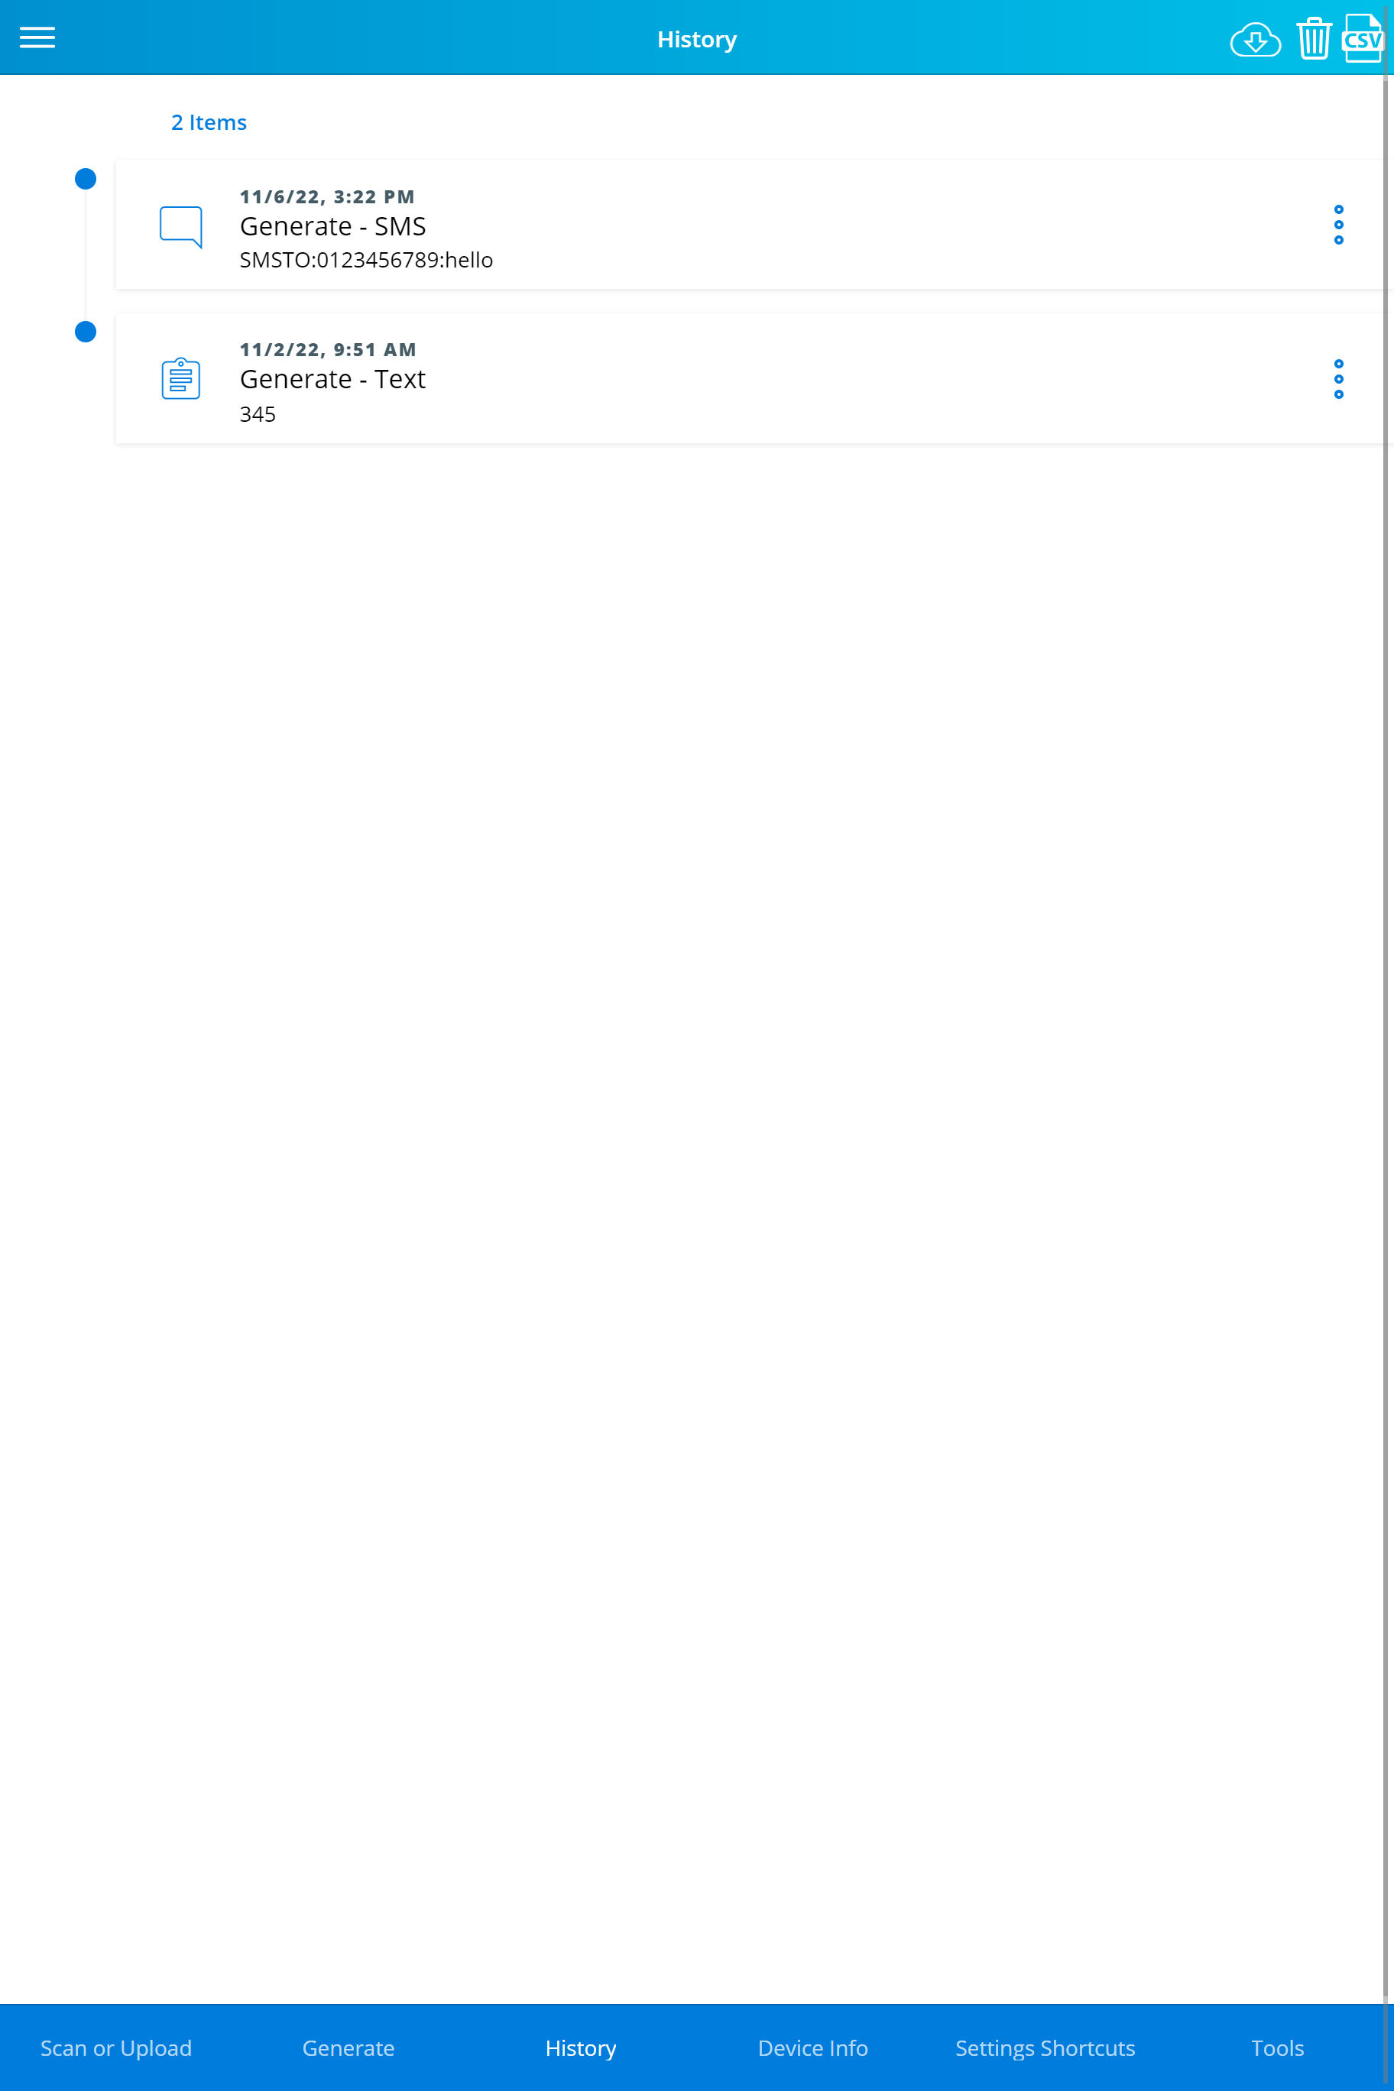
Task: Click the History header title
Action: point(697,39)
